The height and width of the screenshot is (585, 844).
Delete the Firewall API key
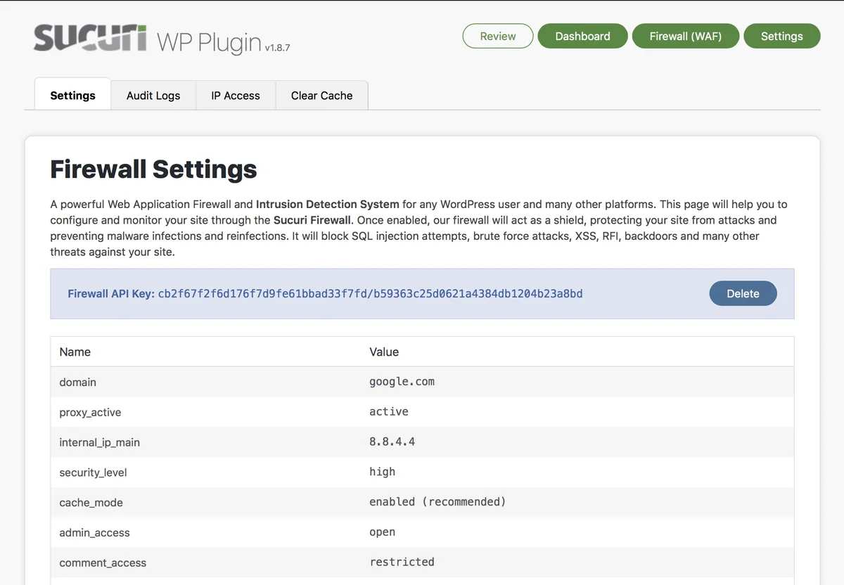click(743, 293)
